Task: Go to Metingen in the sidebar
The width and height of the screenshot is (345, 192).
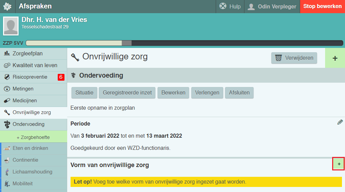Action: [23, 89]
